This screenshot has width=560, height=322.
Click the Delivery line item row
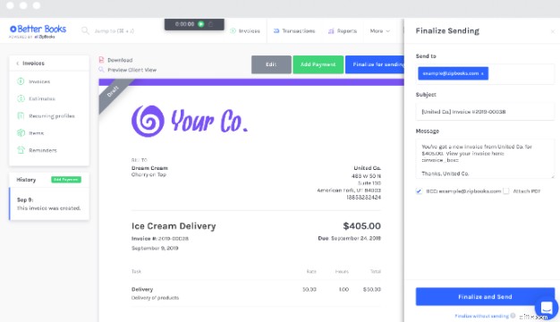coord(256,293)
